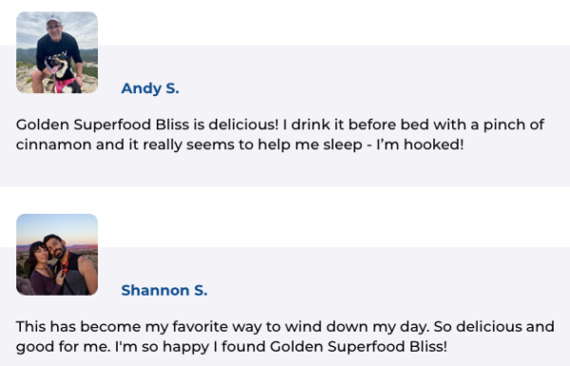Screen dimensions: 570x366
Task: Click the Andy S. reviewer name
Action: click(x=150, y=88)
